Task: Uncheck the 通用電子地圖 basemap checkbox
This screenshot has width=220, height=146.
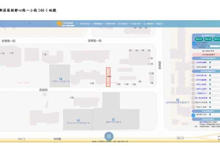Action: (x=193, y=115)
